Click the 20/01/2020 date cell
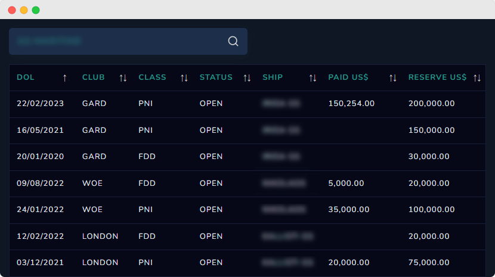This screenshot has height=277, width=495. point(40,157)
